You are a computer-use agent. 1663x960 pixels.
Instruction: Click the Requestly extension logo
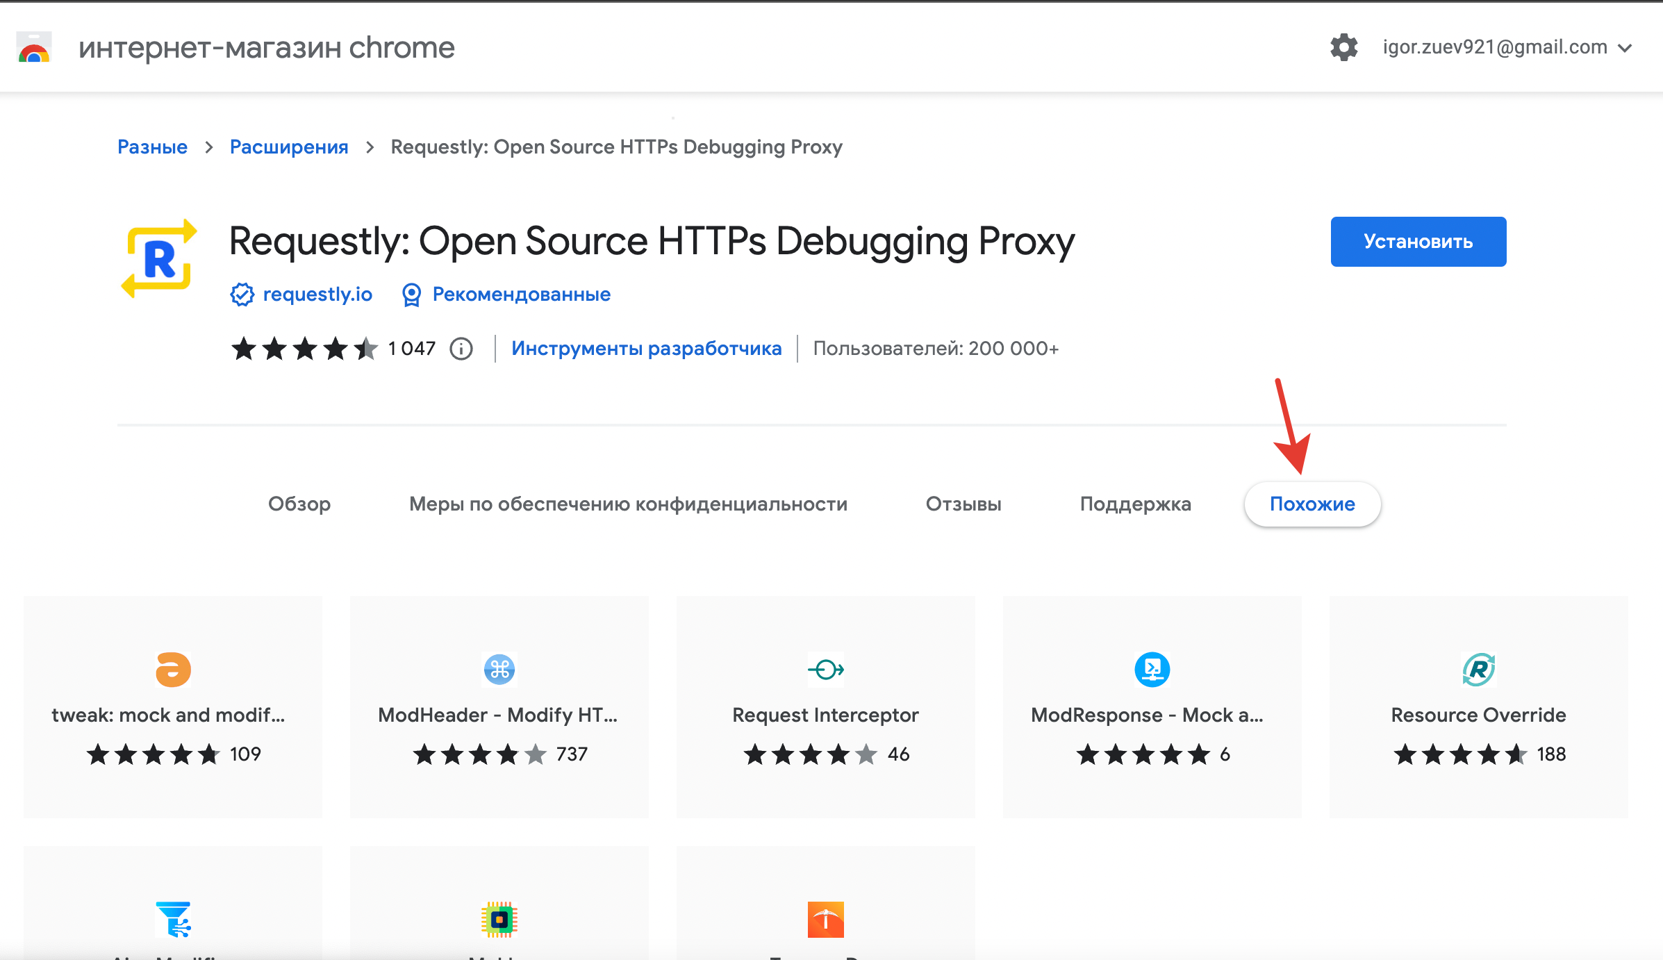[x=159, y=258]
